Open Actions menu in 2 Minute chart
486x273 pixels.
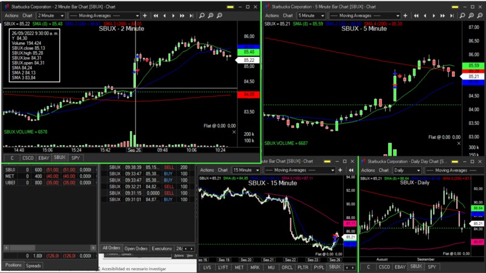pyautogui.click(x=11, y=15)
